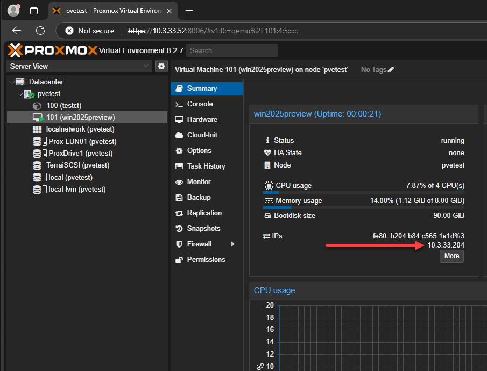Expand the Firewall submenu arrow
Viewport: 487px width, 371px height.
coord(232,244)
